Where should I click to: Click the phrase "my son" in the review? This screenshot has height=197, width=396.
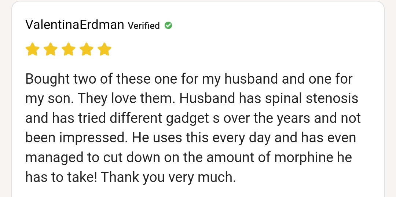coord(47,99)
